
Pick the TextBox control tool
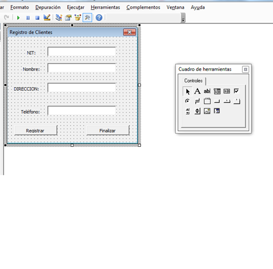pos(207,91)
